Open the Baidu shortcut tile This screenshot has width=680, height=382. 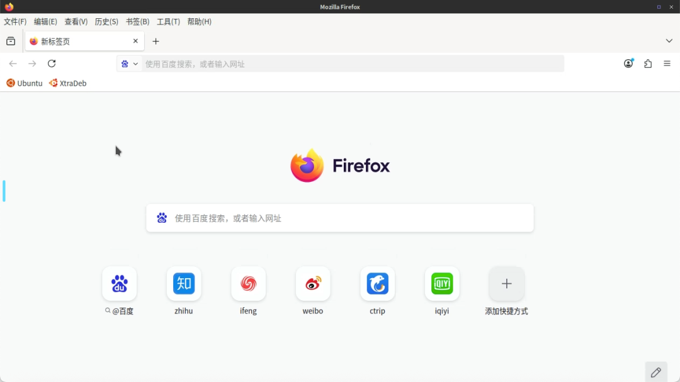pos(119,284)
